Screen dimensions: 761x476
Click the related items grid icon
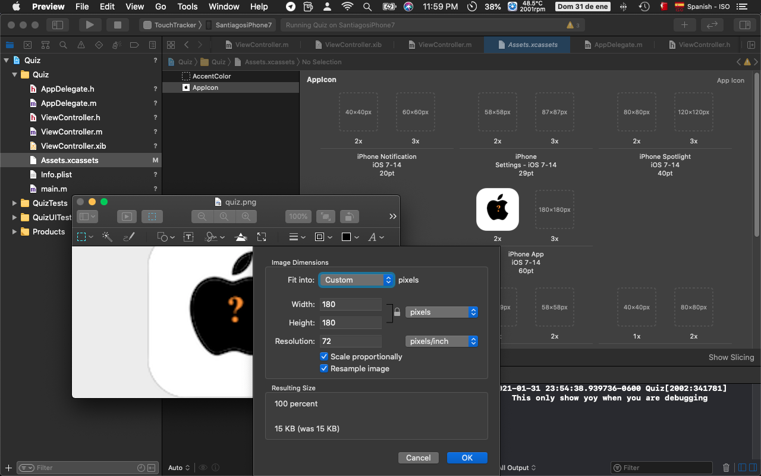171,45
